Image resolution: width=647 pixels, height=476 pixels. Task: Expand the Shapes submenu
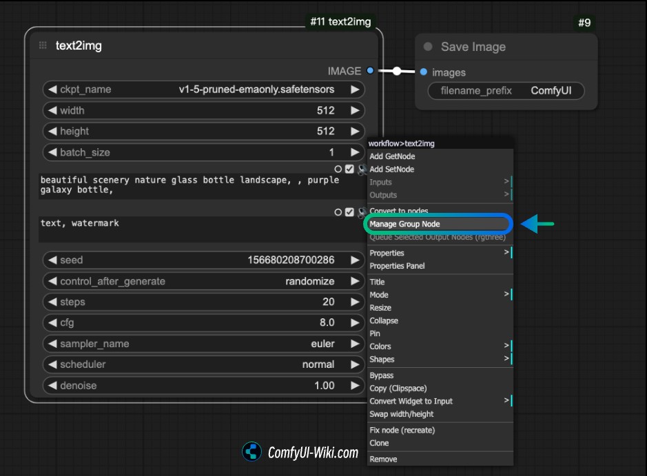pos(440,359)
